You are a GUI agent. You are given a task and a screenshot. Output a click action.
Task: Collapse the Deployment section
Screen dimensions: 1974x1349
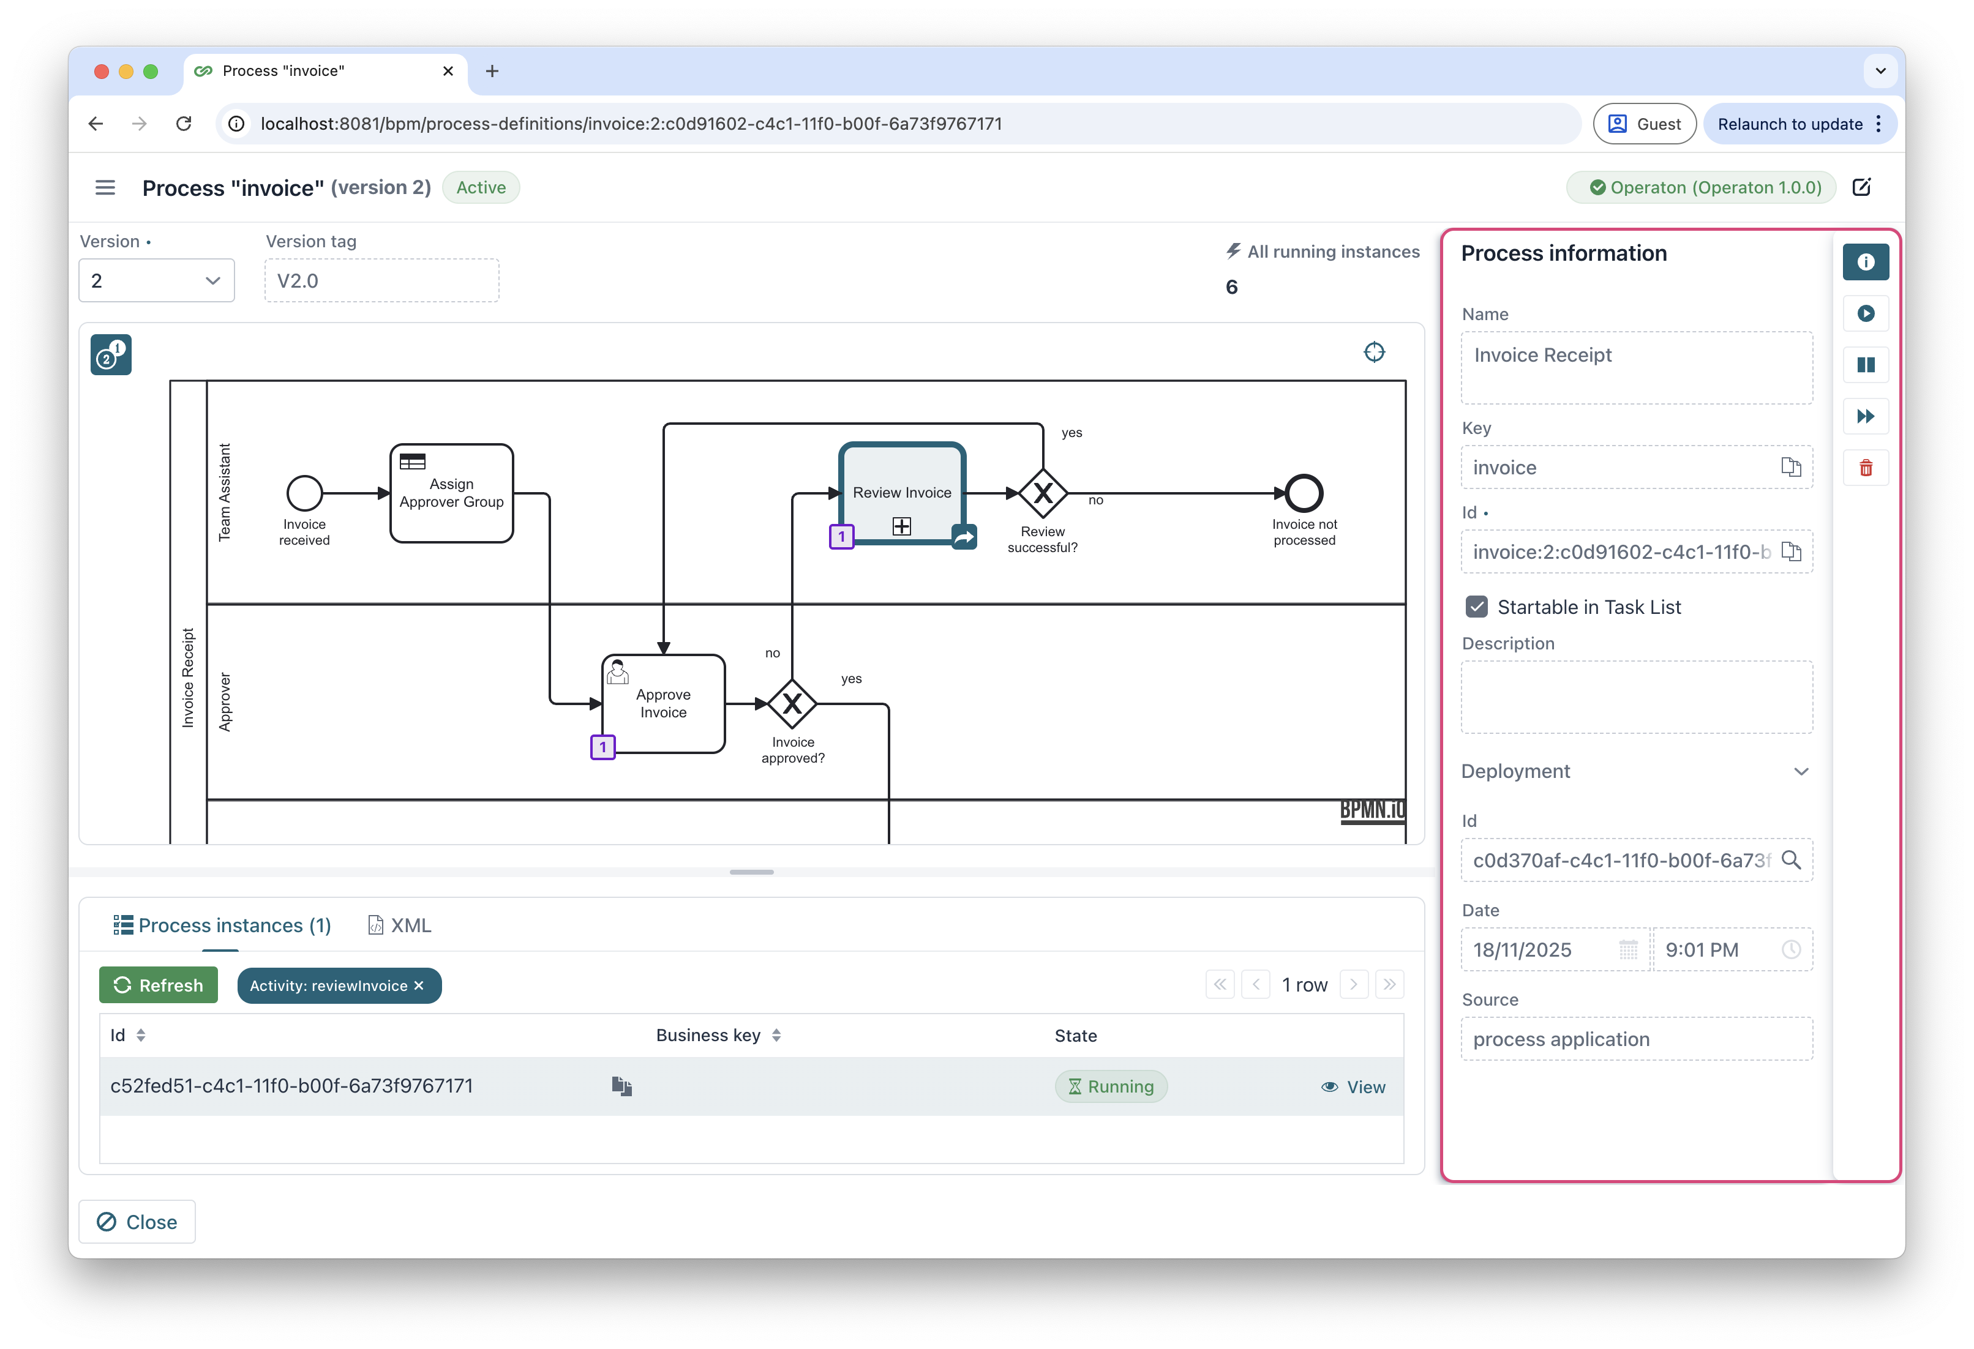1801,771
